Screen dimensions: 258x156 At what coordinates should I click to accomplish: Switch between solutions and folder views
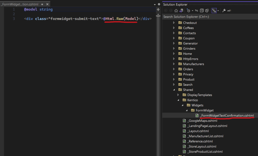click(x=181, y=11)
